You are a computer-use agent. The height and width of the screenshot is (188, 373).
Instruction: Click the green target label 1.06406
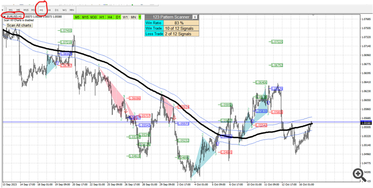(262, 83)
